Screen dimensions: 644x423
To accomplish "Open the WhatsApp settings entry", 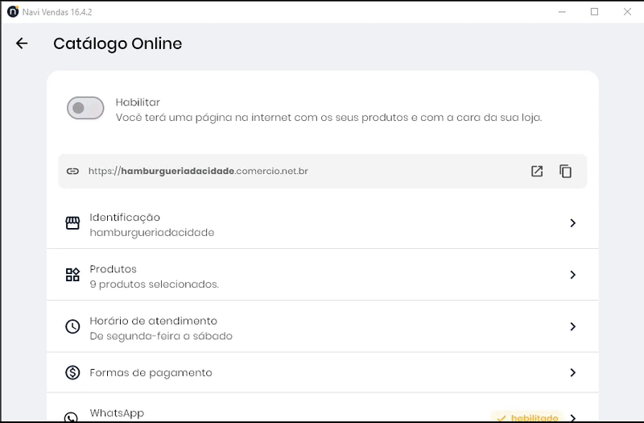I will point(117,413).
